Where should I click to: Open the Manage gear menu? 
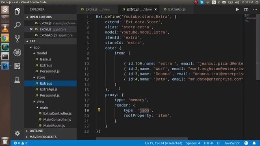tap(17, 133)
